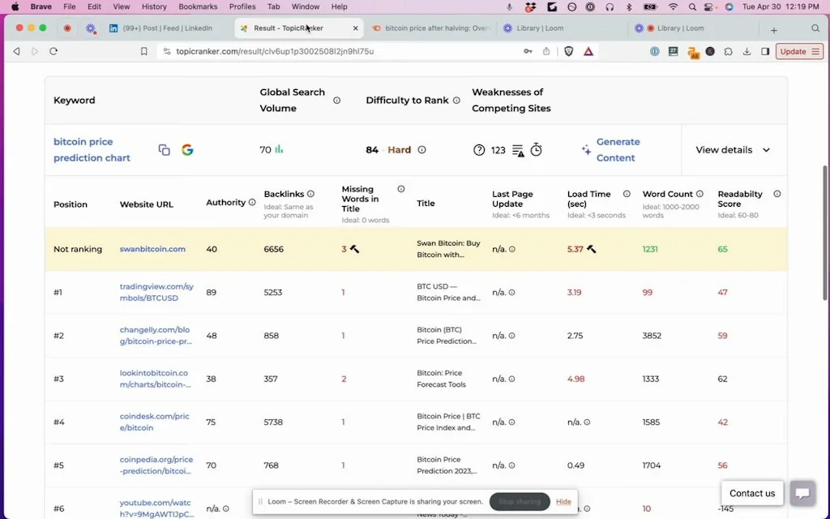Click the question mark weakness icon

479,150
